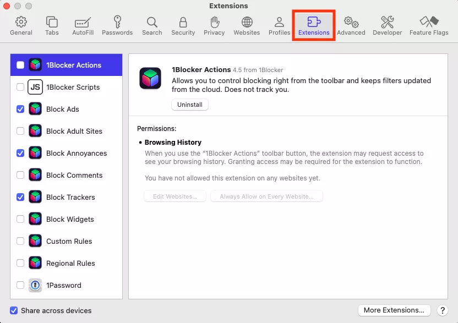Uncheck Share across devices

[14, 310]
